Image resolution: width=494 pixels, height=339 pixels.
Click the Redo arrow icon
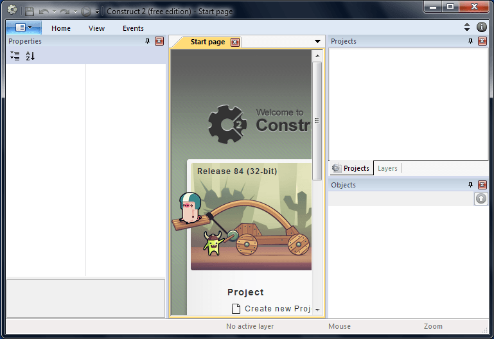[x=65, y=12]
